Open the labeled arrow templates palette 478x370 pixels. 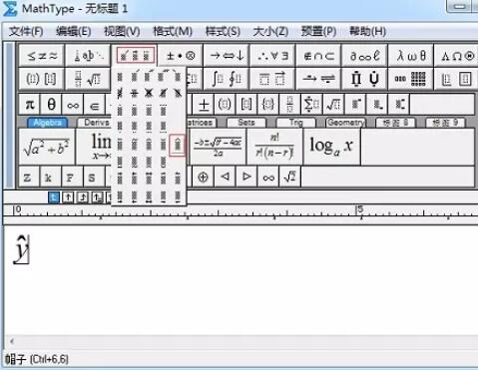click(x=318, y=79)
